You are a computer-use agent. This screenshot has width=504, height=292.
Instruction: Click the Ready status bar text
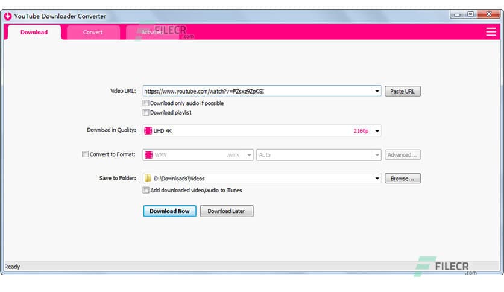[x=12, y=267]
